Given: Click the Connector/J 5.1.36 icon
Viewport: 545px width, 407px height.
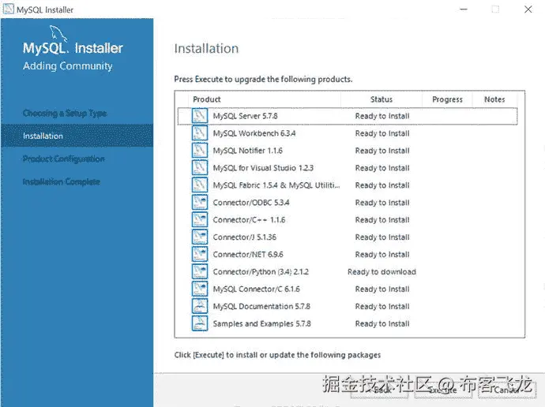Looking at the screenshot, I should 200,237.
